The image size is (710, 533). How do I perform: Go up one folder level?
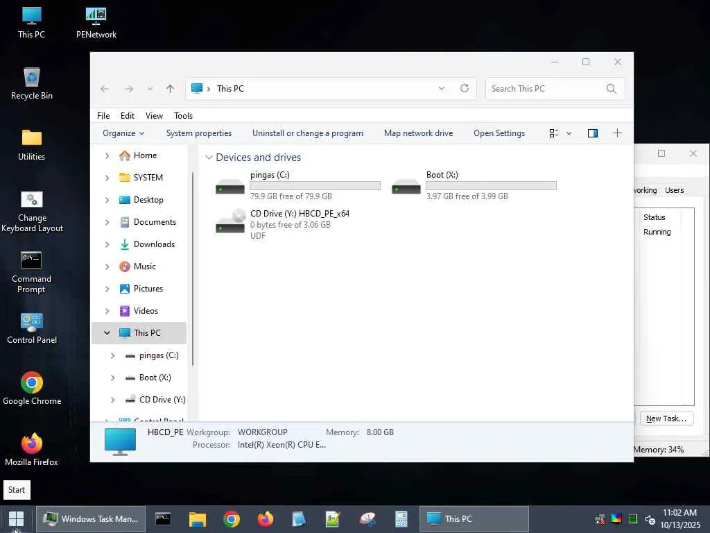pos(171,89)
